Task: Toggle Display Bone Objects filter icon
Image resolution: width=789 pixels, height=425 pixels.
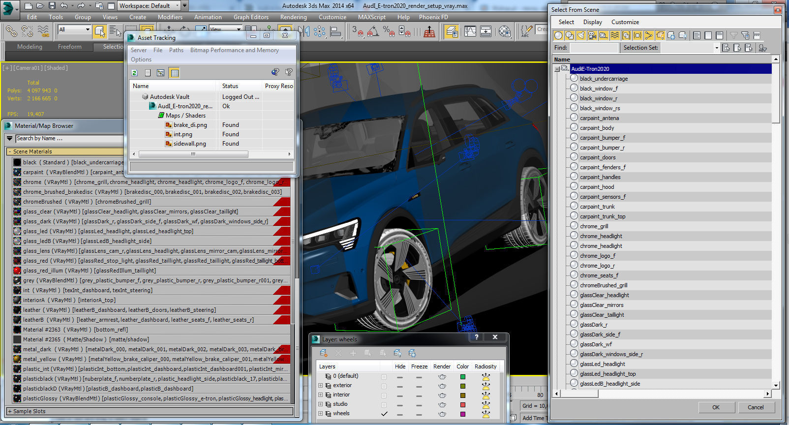Action: click(648, 35)
